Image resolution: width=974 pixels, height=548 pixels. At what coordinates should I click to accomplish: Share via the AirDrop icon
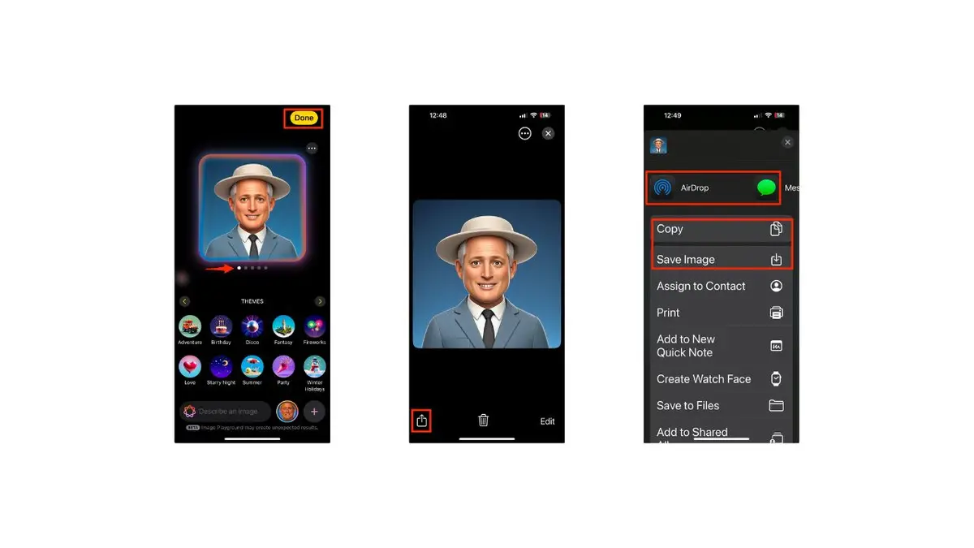click(662, 188)
